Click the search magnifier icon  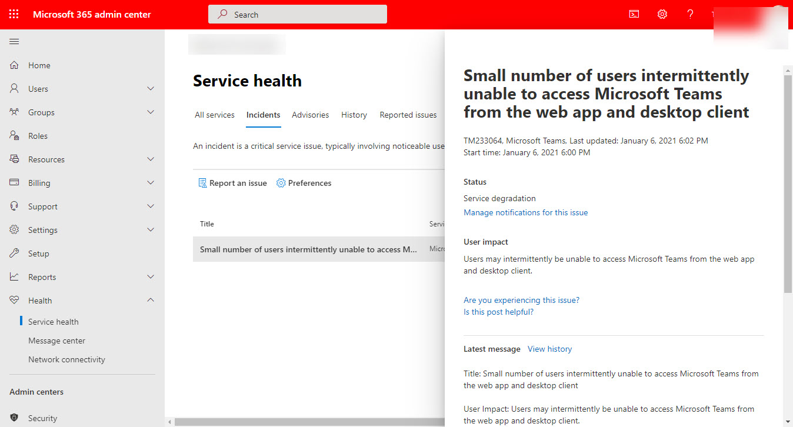tap(222, 14)
